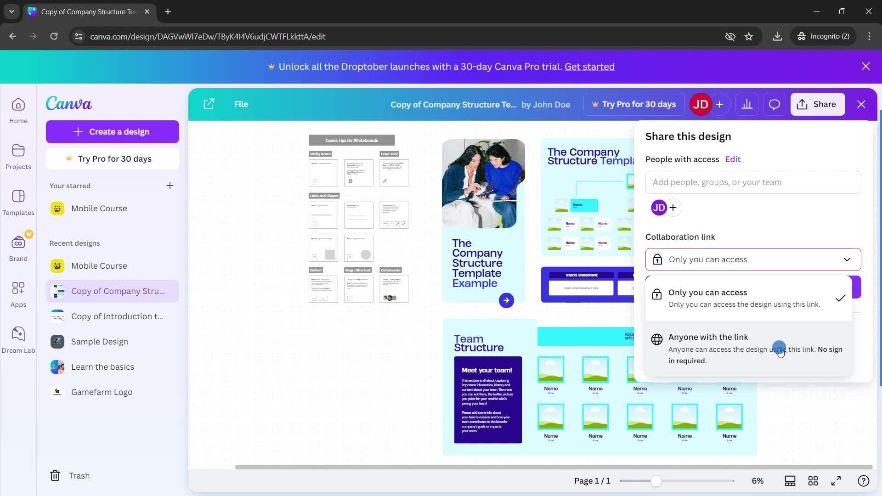This screenshot has width=882, height=496.
Task: Click toolbar Try Pro for 30 days
Action: pos(634,104)
